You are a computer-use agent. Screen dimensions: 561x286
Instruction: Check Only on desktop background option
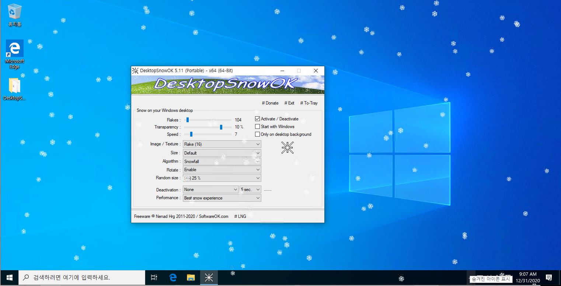[x=258, y=134]
